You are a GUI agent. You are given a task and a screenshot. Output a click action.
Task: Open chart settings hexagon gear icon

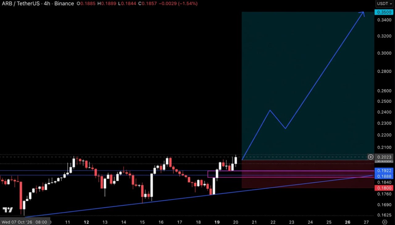coord(385,222)
